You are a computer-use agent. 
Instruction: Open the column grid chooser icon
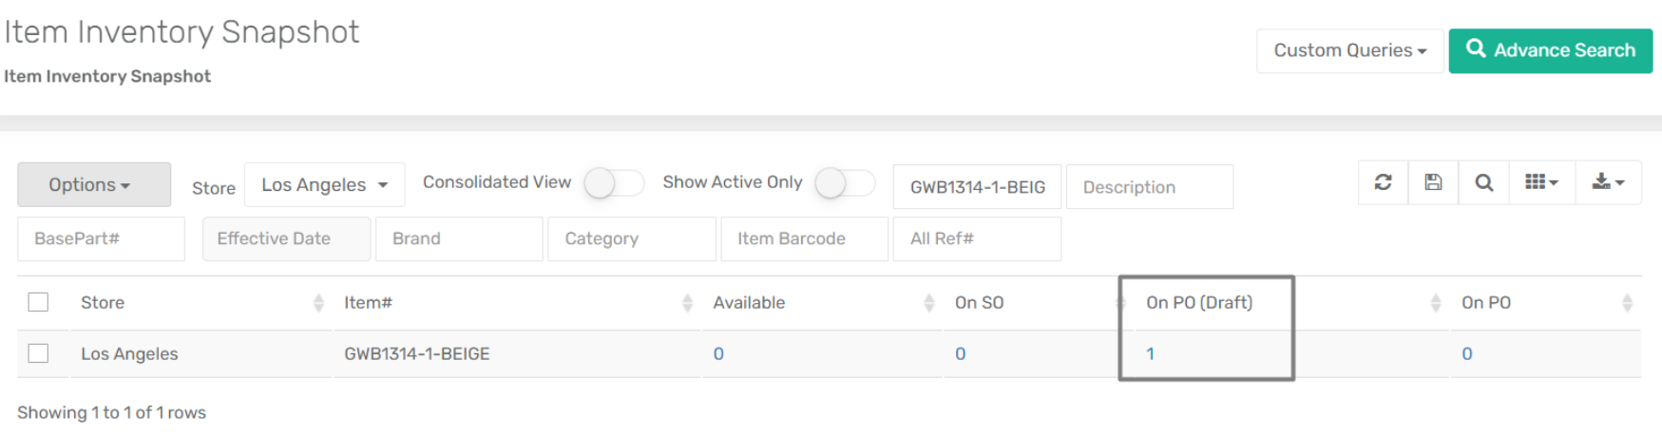[x=1541, y=182]
